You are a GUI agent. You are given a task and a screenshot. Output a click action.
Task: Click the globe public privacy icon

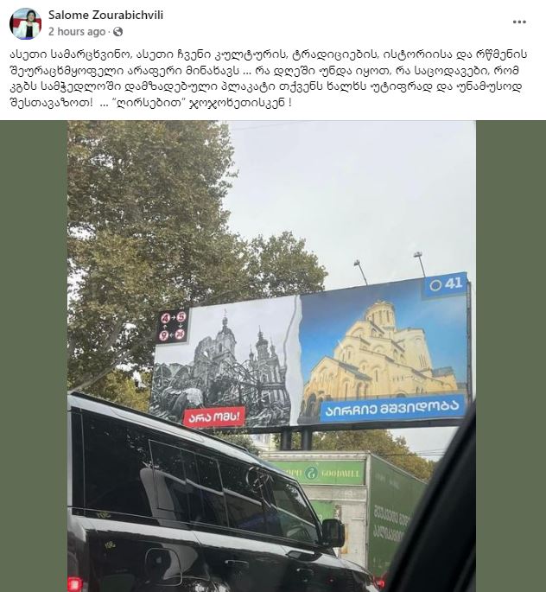pyautogui.click(x=117, y=32)
